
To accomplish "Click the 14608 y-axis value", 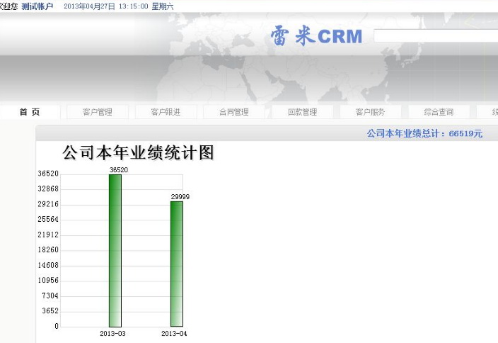I will click(48, 265).
